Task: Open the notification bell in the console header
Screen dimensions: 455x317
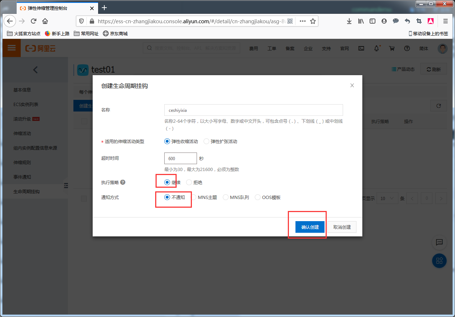Action: 377,48
